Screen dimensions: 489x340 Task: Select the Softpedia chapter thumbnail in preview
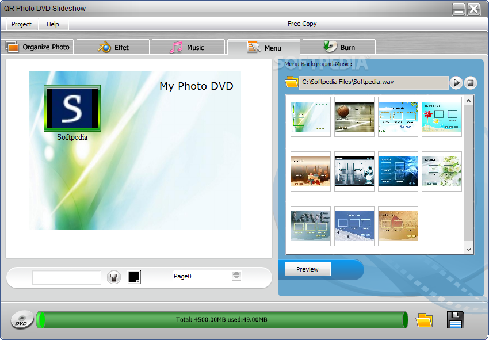pos(72,108)
